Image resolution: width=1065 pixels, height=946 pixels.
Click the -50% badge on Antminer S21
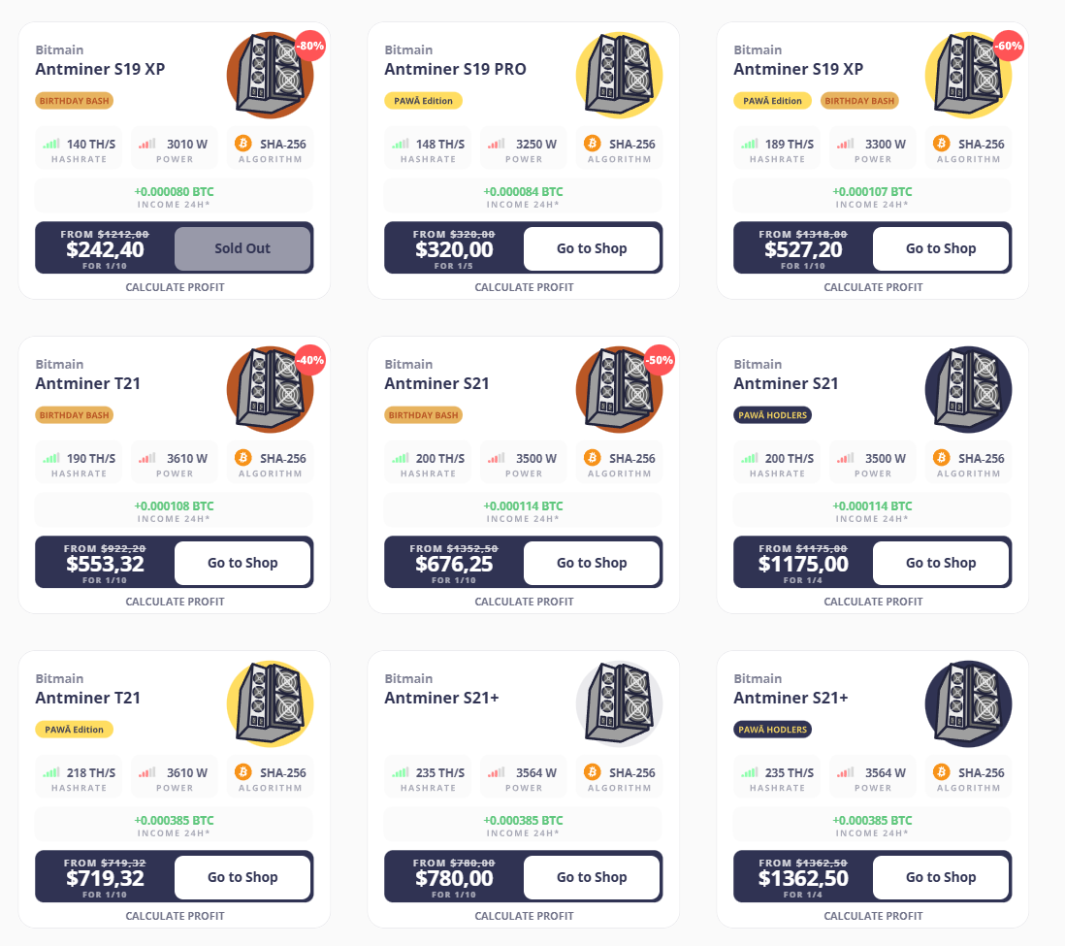660,360
